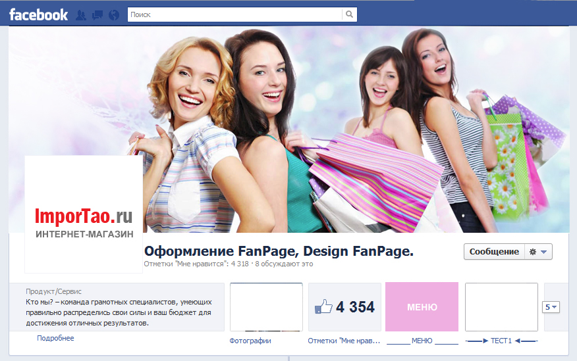Open the ТЕСТ1 label link

[x=501, y=341]
